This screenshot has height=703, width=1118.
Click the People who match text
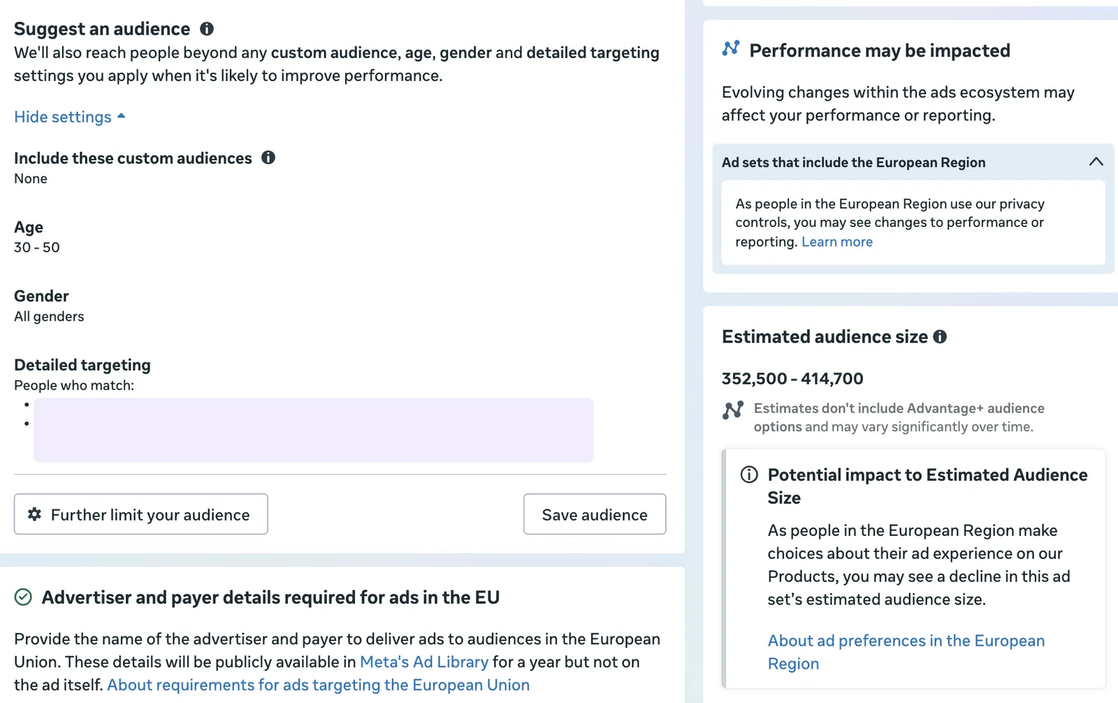[74, 386]
